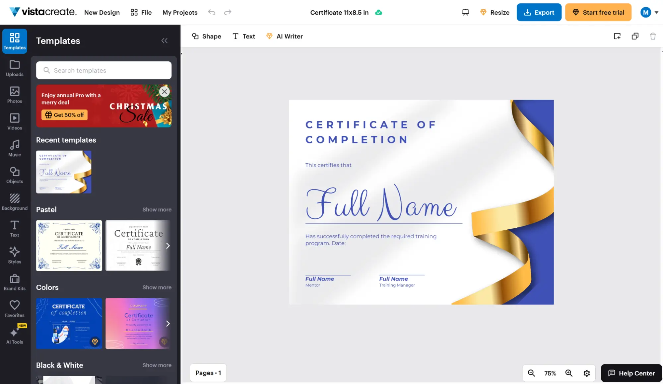Close the Christmas Sale promo banner
Viewport: 663px width, 384px height.
[x=164, y=92]
